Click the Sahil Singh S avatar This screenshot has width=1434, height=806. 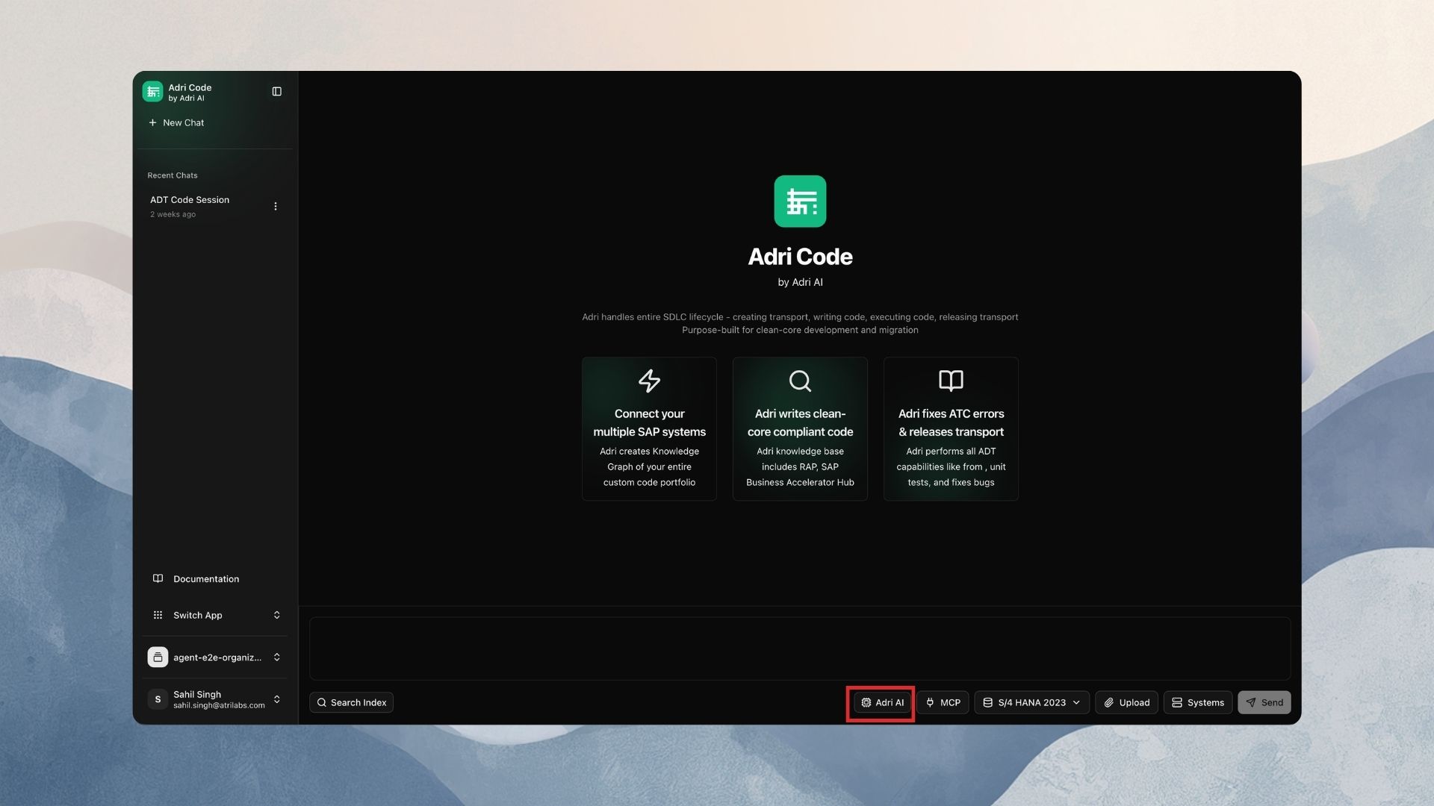point(158,699)
